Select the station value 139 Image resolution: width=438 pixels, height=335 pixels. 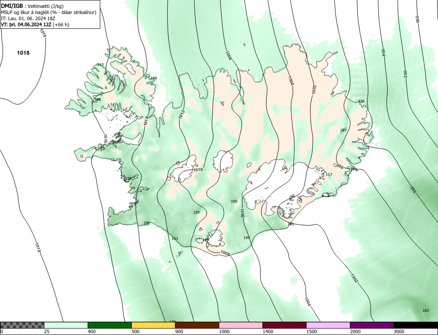pyautogui.click(x=247, y=238)
